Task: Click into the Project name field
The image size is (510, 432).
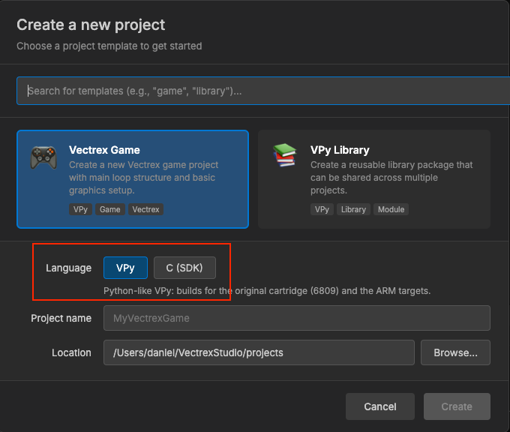Action: (297, 318)
